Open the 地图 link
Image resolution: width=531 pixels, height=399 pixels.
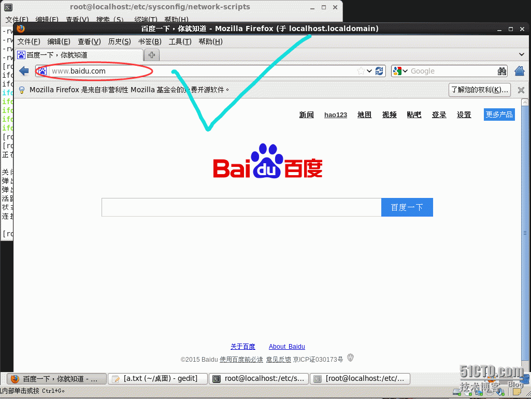[x=364, y=115]
